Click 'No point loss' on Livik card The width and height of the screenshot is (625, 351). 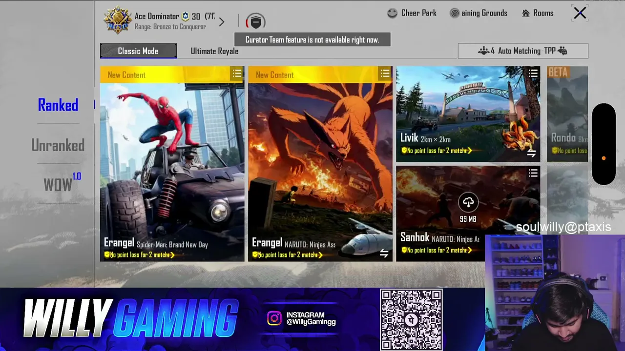pyautogui.click(x=437, y=151)
